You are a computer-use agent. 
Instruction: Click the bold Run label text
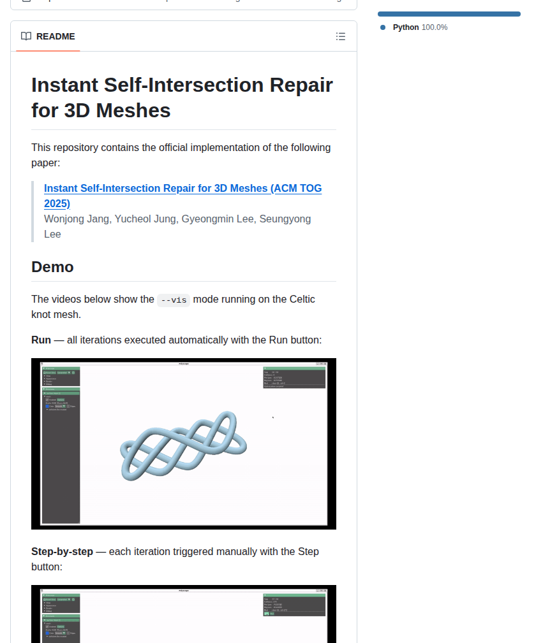coord(41,340)
